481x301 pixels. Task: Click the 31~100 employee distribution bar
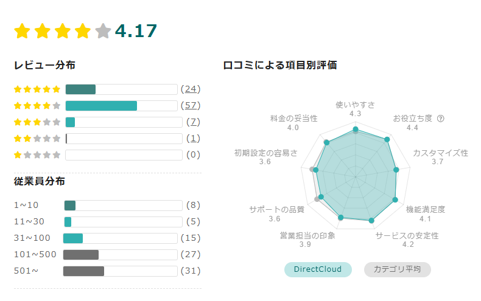click(x=121, y=238)
